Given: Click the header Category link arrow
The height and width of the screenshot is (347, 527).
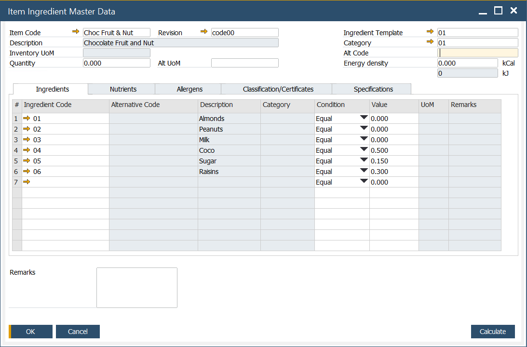Looking at the screenshot, I should [430, 42].
